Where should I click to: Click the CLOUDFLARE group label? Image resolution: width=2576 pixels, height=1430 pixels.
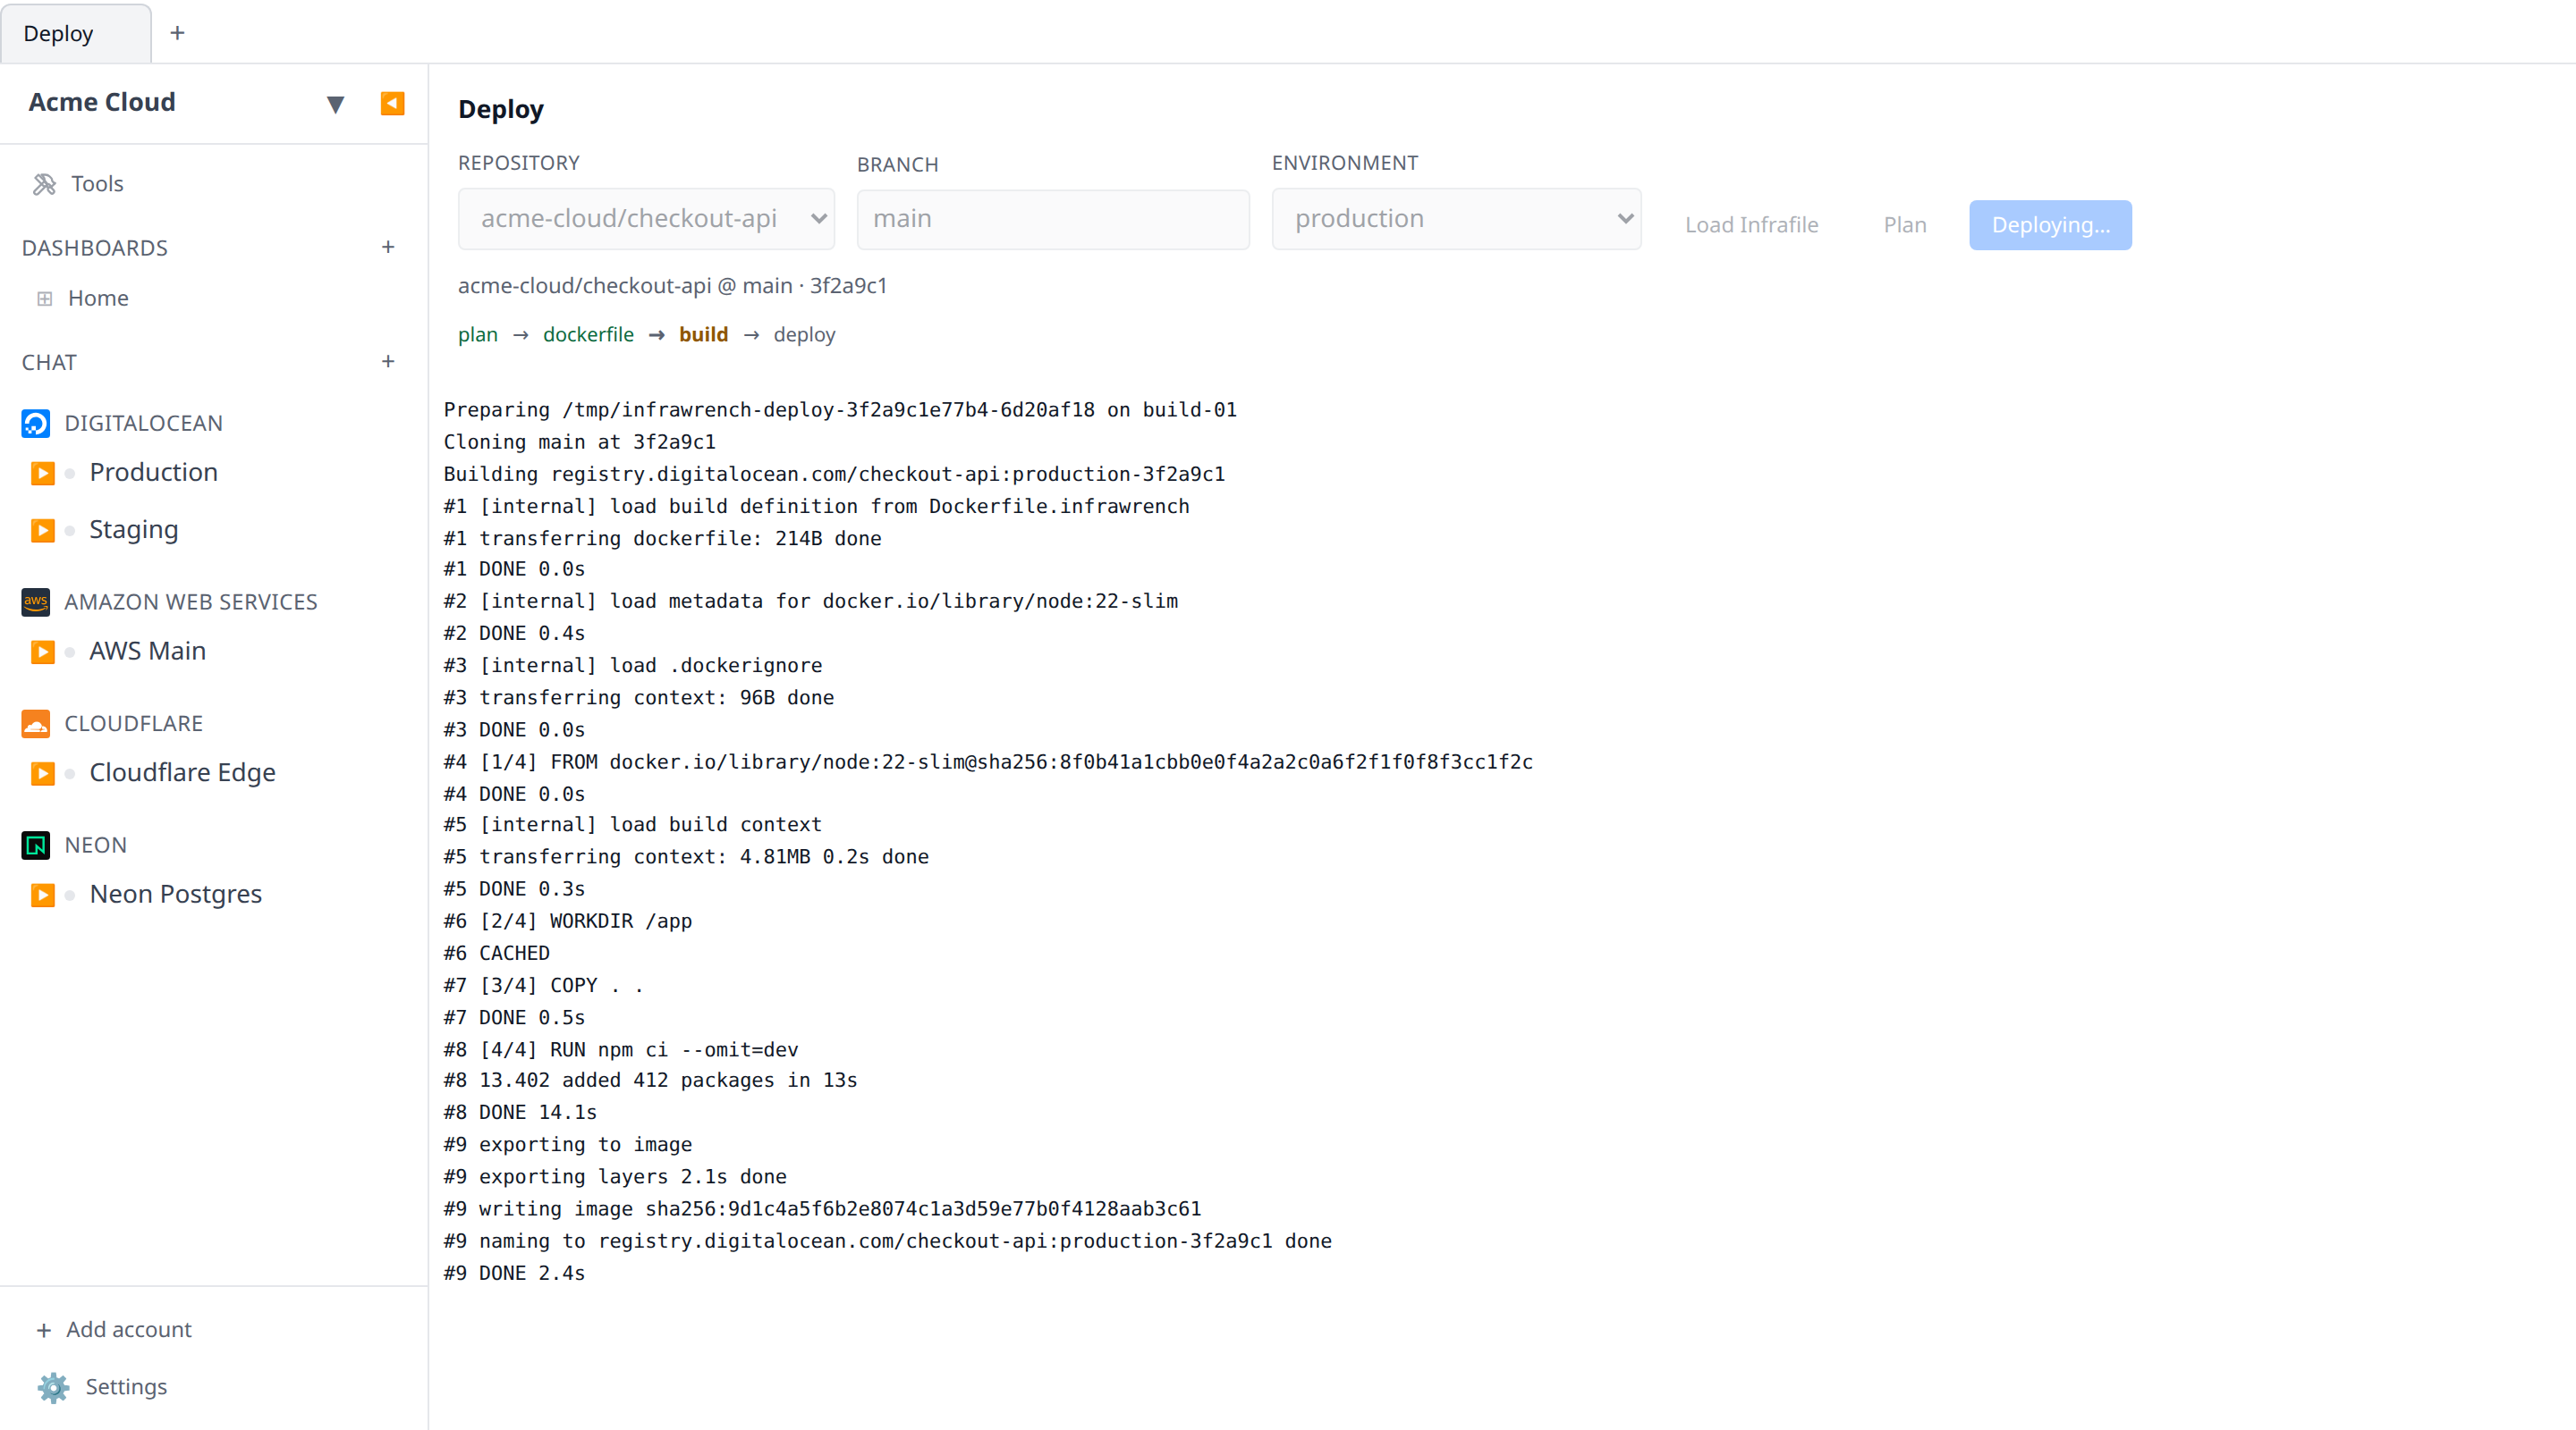133,724
